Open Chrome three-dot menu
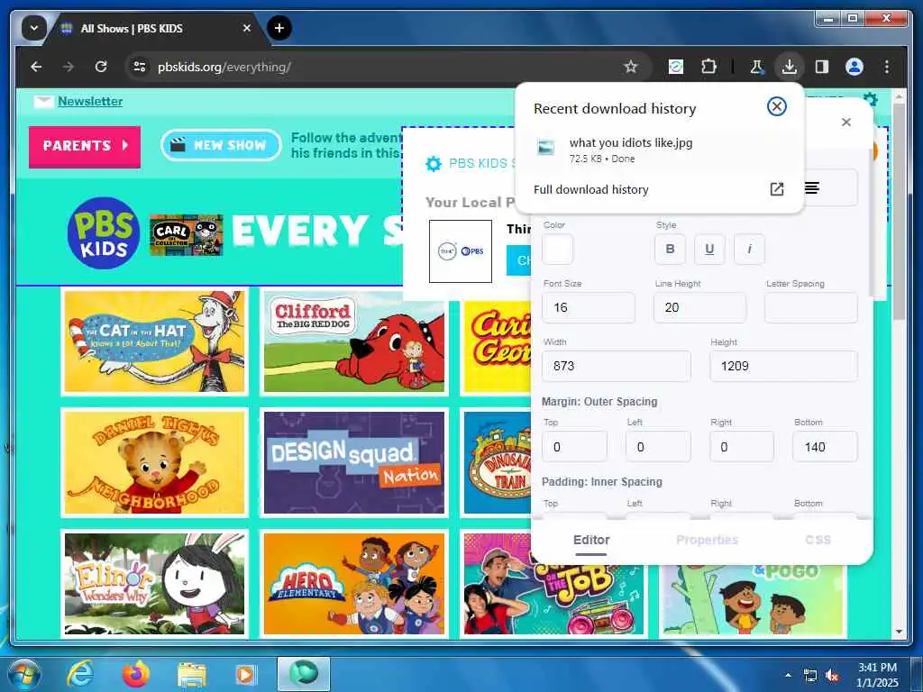Screen dimensions: 923x692 click(x=887, y=67)
